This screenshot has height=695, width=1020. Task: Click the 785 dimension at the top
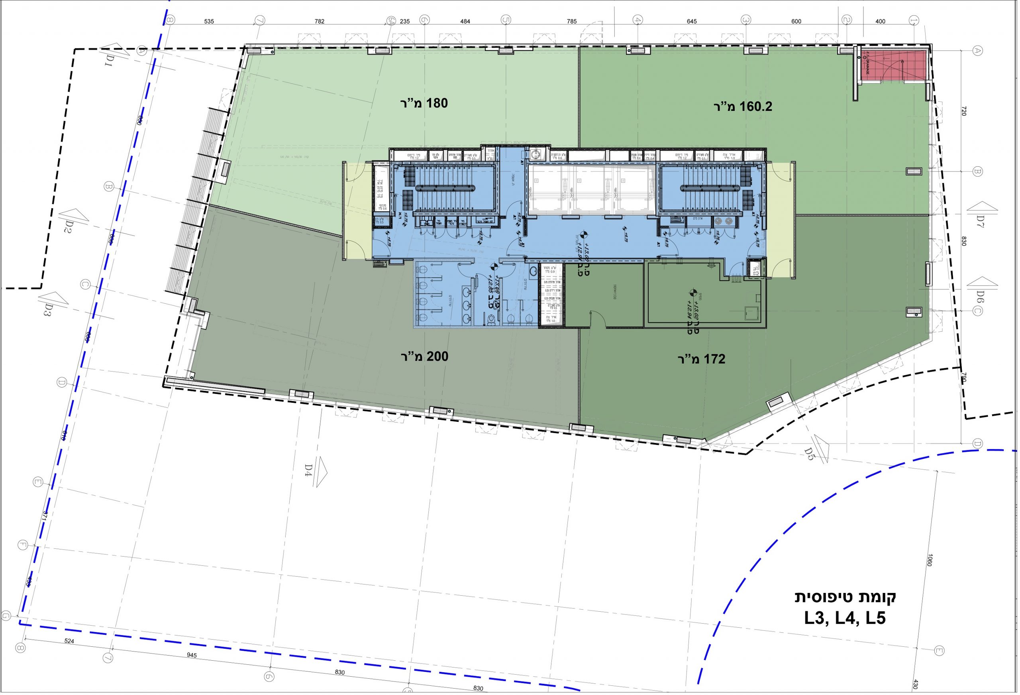pos(571,21)
